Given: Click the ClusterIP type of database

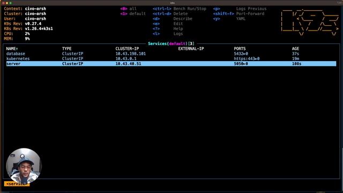Looking at the screenshot, I should tap(72, 54).
